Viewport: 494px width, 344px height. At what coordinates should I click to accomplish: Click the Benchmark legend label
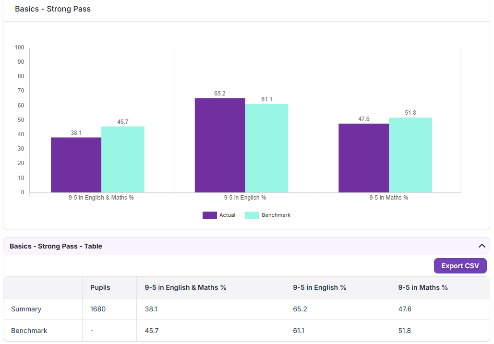276,215
